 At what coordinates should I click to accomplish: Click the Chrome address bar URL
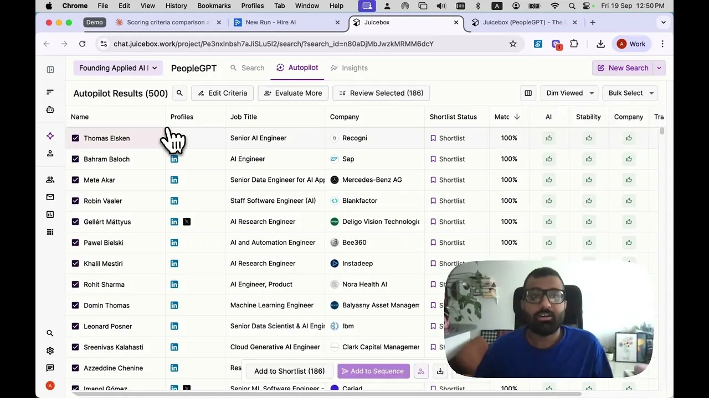pyautogui.click(x=274, y=44)
